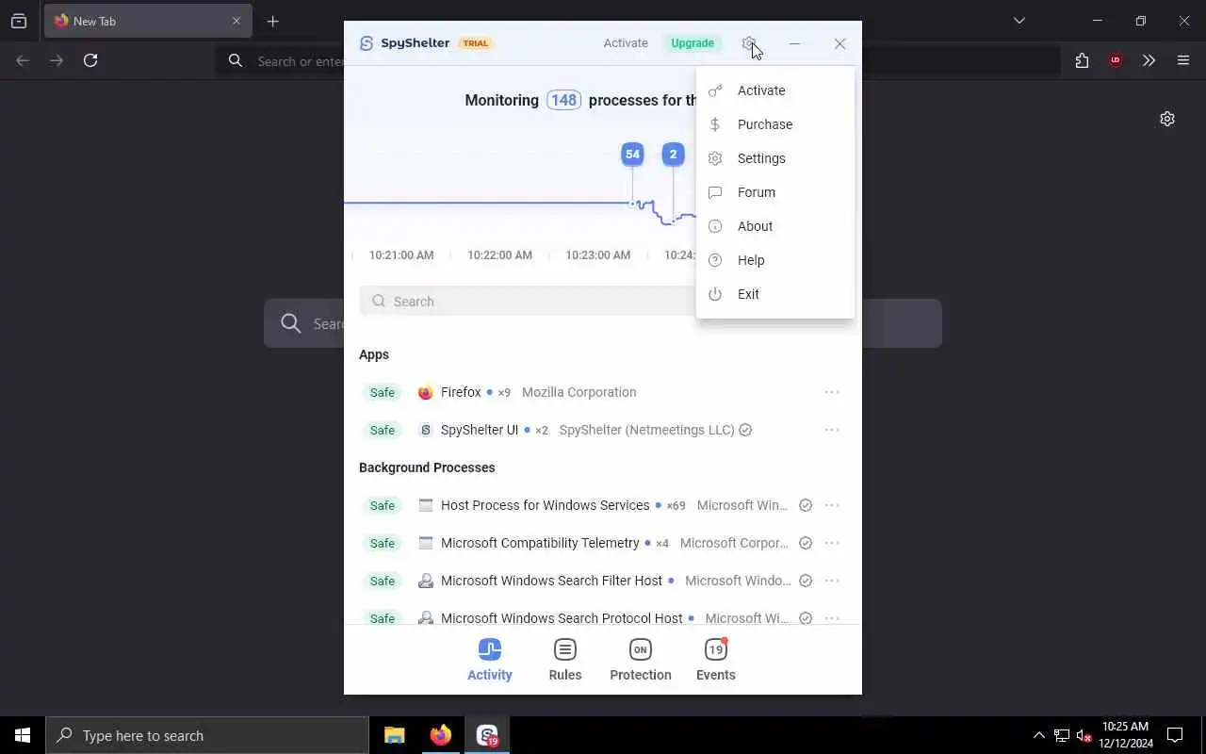Viewport: 1206px width, 754px height.
Task: Open a new Firefox tab with plus button
Action: click(x=272, y=21)
